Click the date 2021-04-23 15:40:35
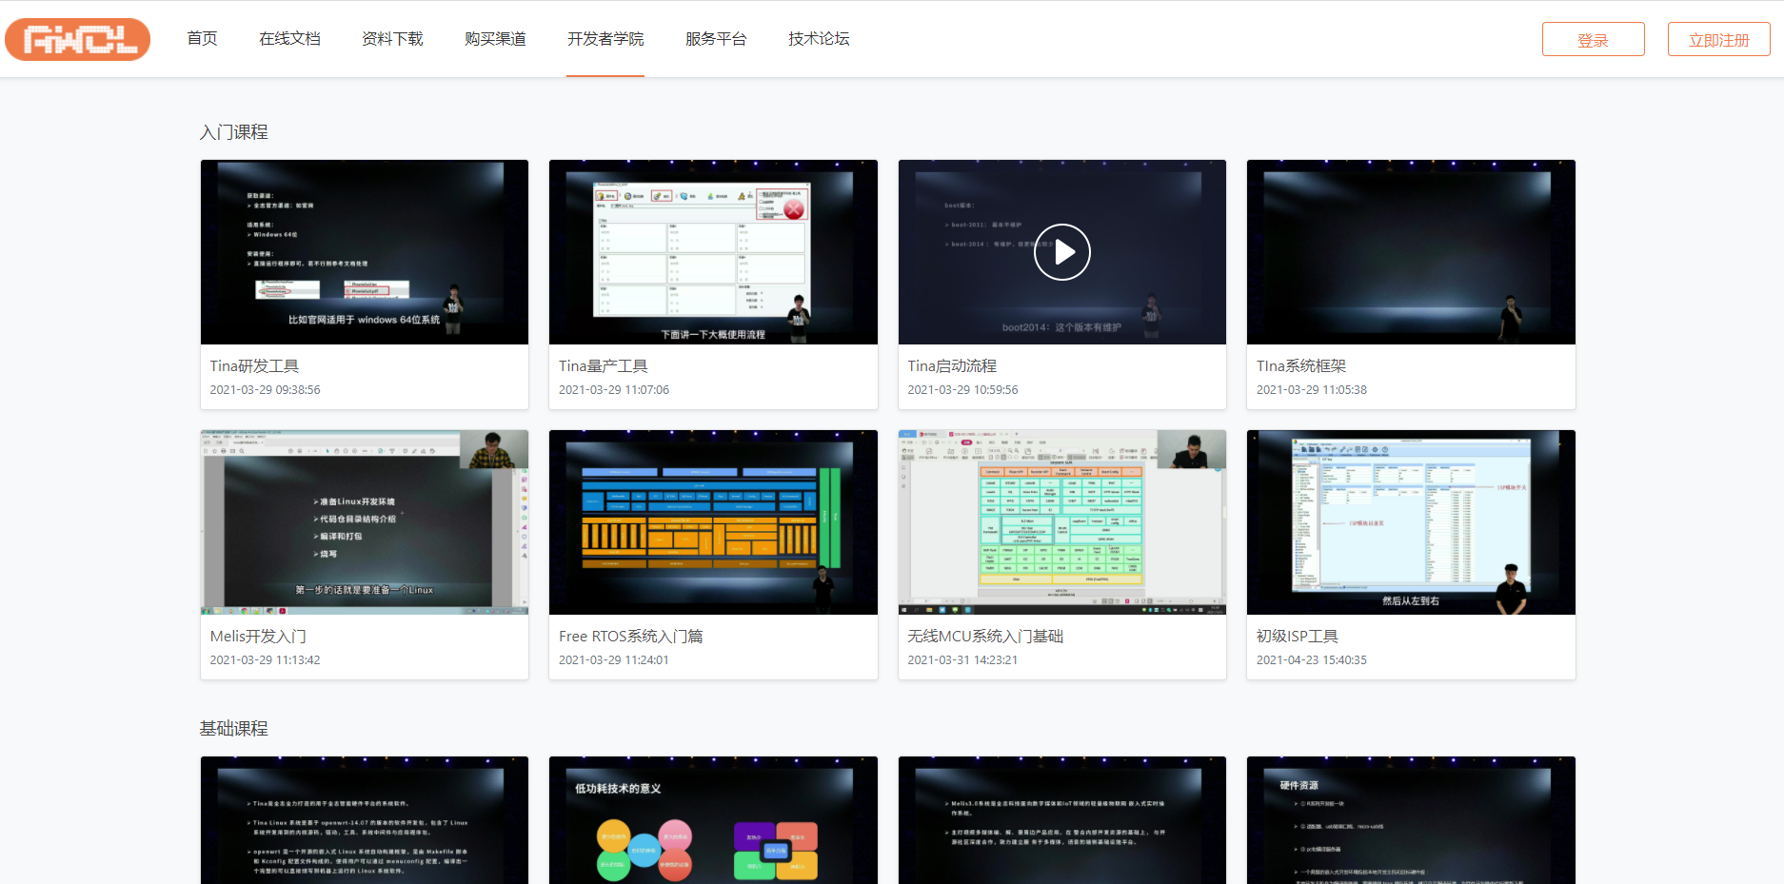The height and width of the screenshot is (884, 1784). click(1311, 660)
